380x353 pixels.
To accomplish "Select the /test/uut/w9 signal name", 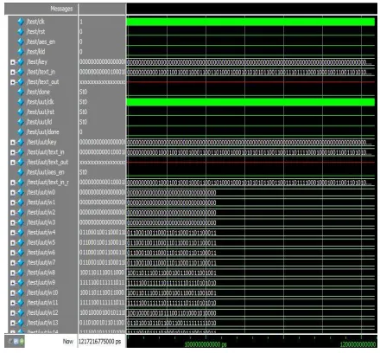I will coord(41,283).
